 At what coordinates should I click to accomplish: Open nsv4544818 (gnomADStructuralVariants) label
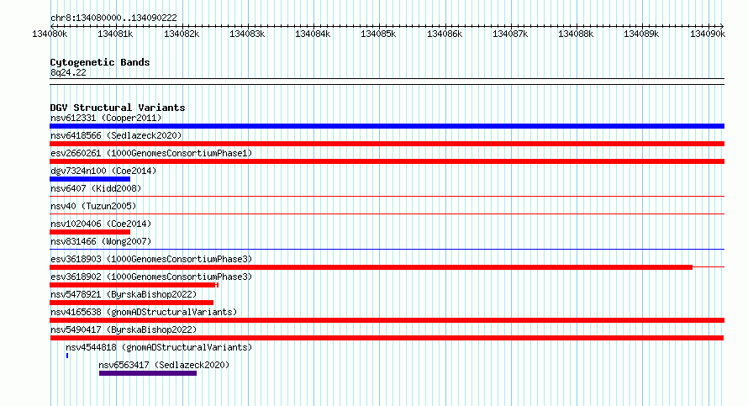(x=159, y=347)
